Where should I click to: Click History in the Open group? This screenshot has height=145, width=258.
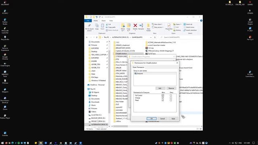177,30
